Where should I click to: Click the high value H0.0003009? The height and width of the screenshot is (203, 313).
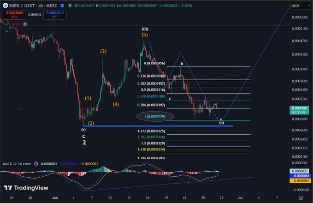pos(106,6)
